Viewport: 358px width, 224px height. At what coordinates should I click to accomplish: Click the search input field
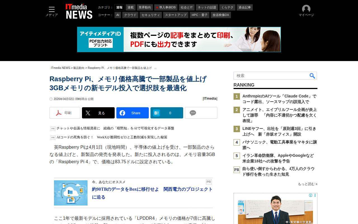tap(271, 76)
